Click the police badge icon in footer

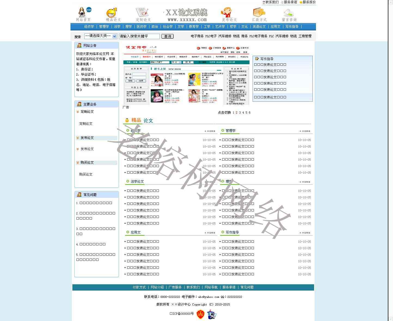pyautogui.click(x=201, y=314)
